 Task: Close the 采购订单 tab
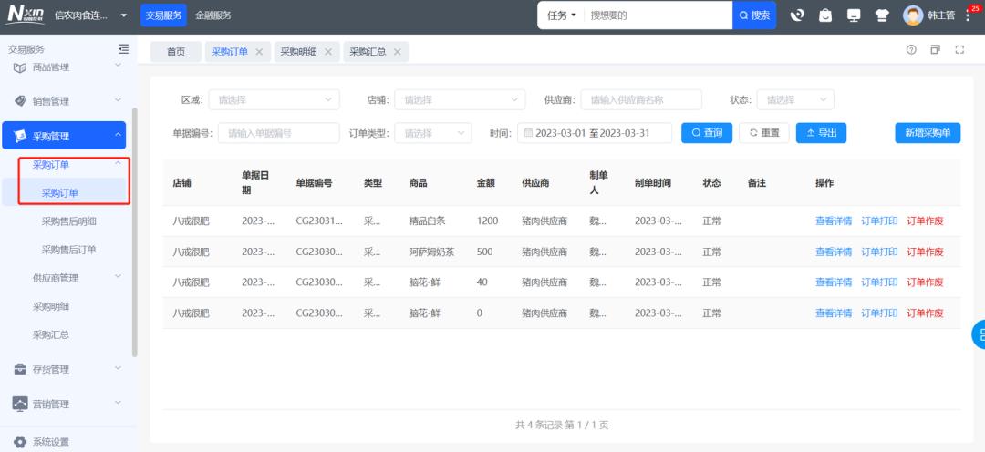pyautogui.click(x=259, y=52)
